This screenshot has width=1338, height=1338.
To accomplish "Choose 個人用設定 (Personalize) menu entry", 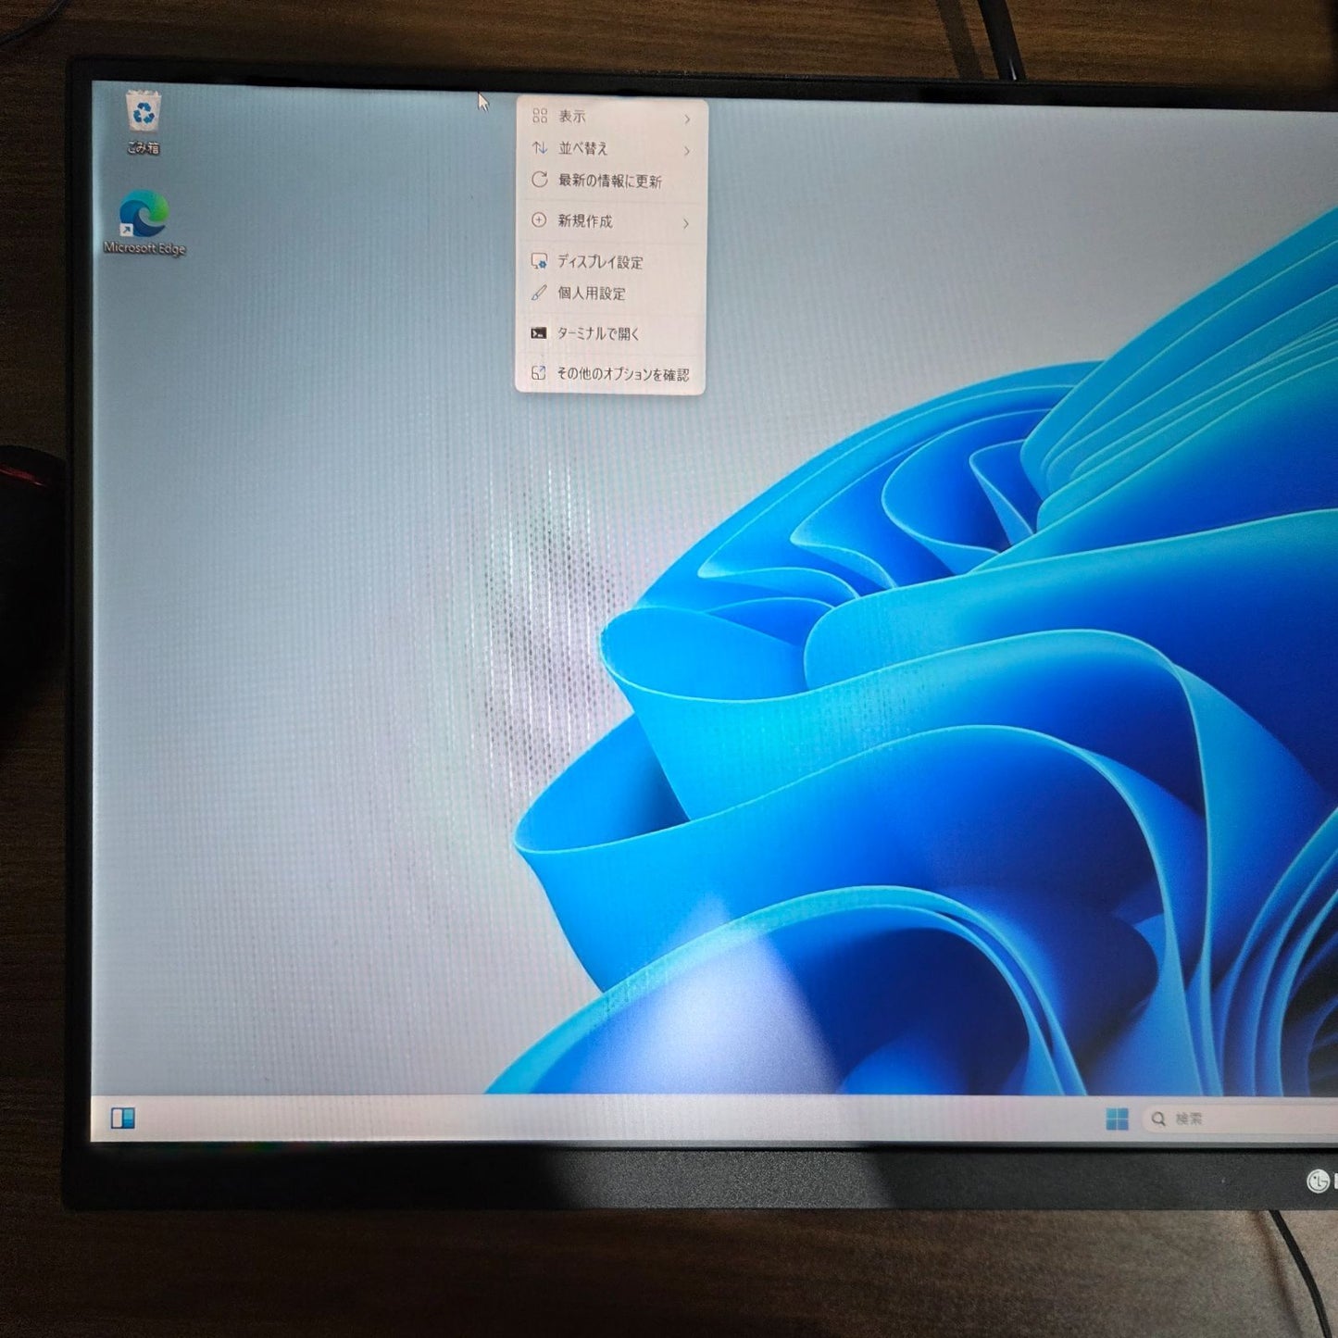I will [x=610, y=294].
